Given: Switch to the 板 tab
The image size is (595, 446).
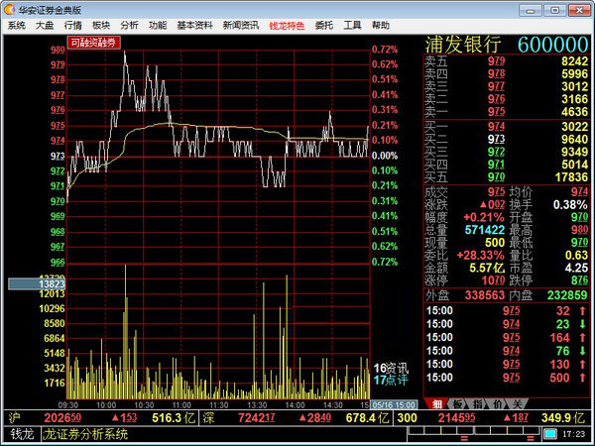Looking at the screenshot, I should tap(457, 403).
